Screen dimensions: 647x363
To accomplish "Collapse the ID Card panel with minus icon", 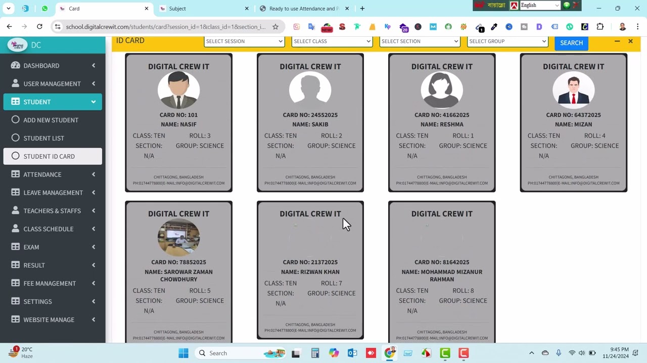I will click(x=617, y=41).
